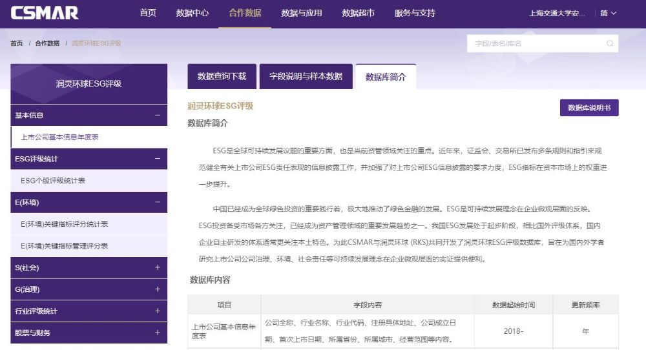This screenshot has height=350, width=646.
Task: Open the 数据与应用 nav menu
Action: 302,13
